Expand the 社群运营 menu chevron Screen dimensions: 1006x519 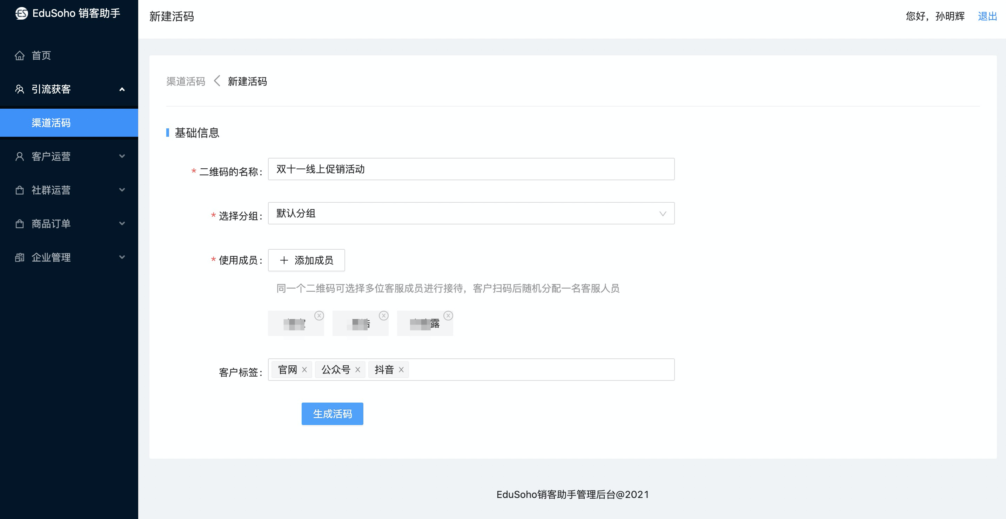pyautogui.click(x=122, y=190)
